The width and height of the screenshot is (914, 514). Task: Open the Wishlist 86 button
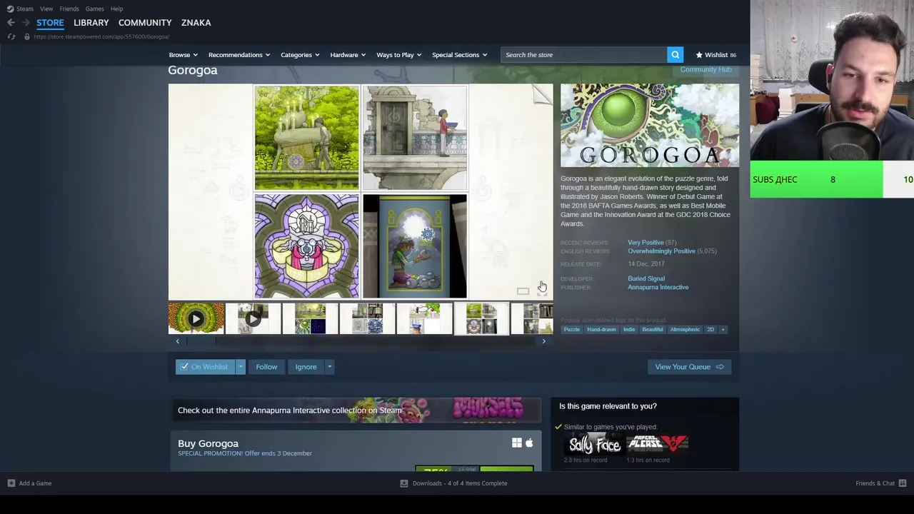click(x=716, y=55)
